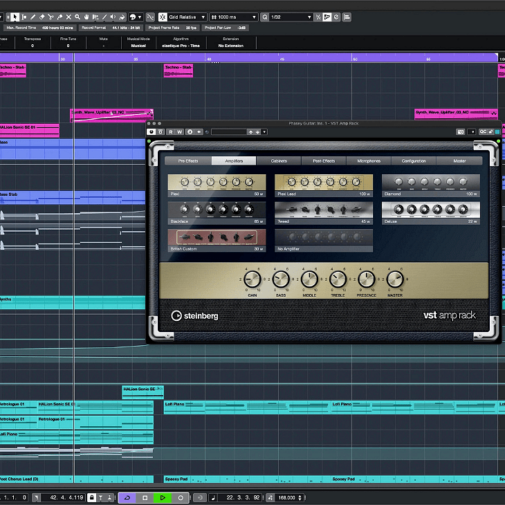Open the Quantize Panel icon
Screen dimensions: 505x505
coord(336,17)
